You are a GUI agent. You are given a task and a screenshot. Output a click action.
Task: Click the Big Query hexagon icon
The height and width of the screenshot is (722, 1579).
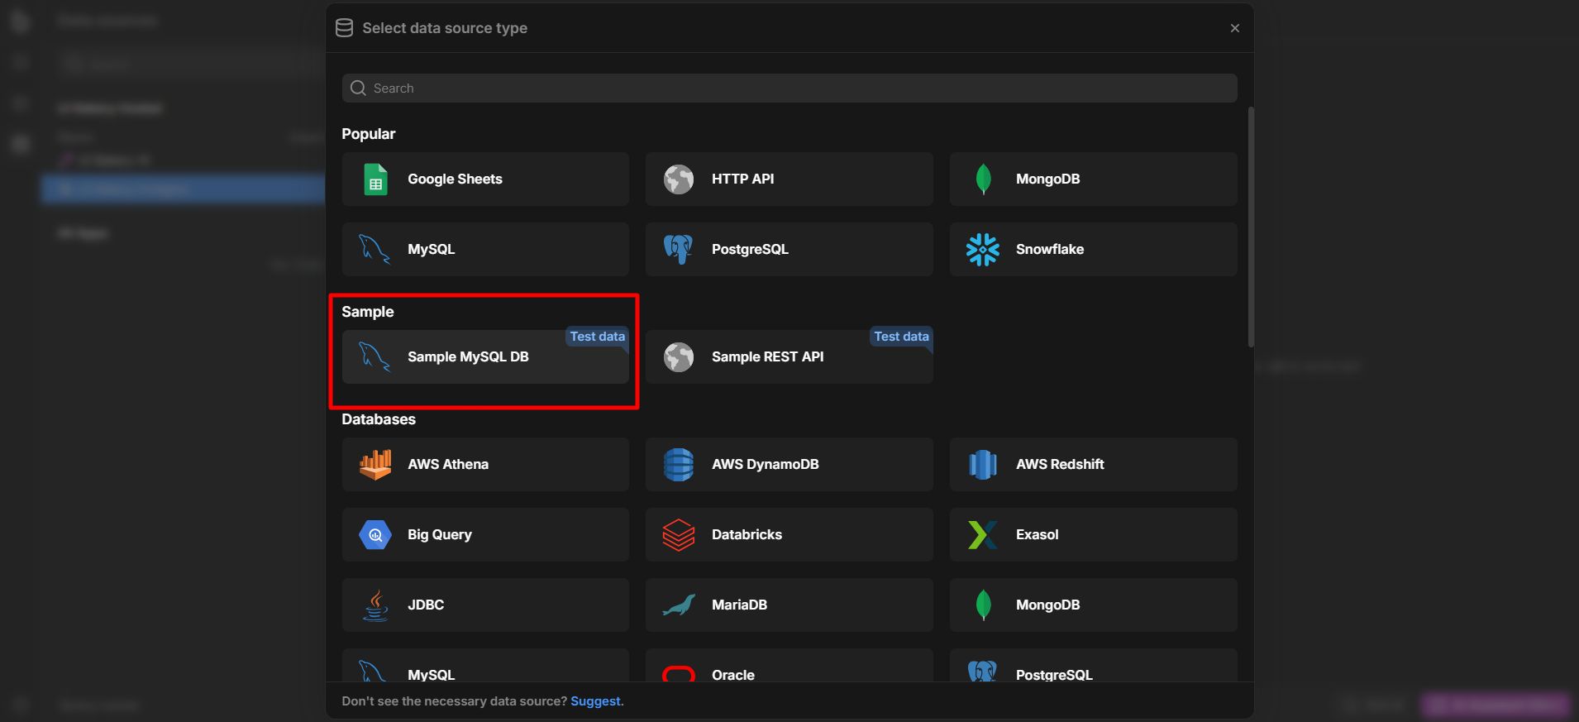coord(375,535)
